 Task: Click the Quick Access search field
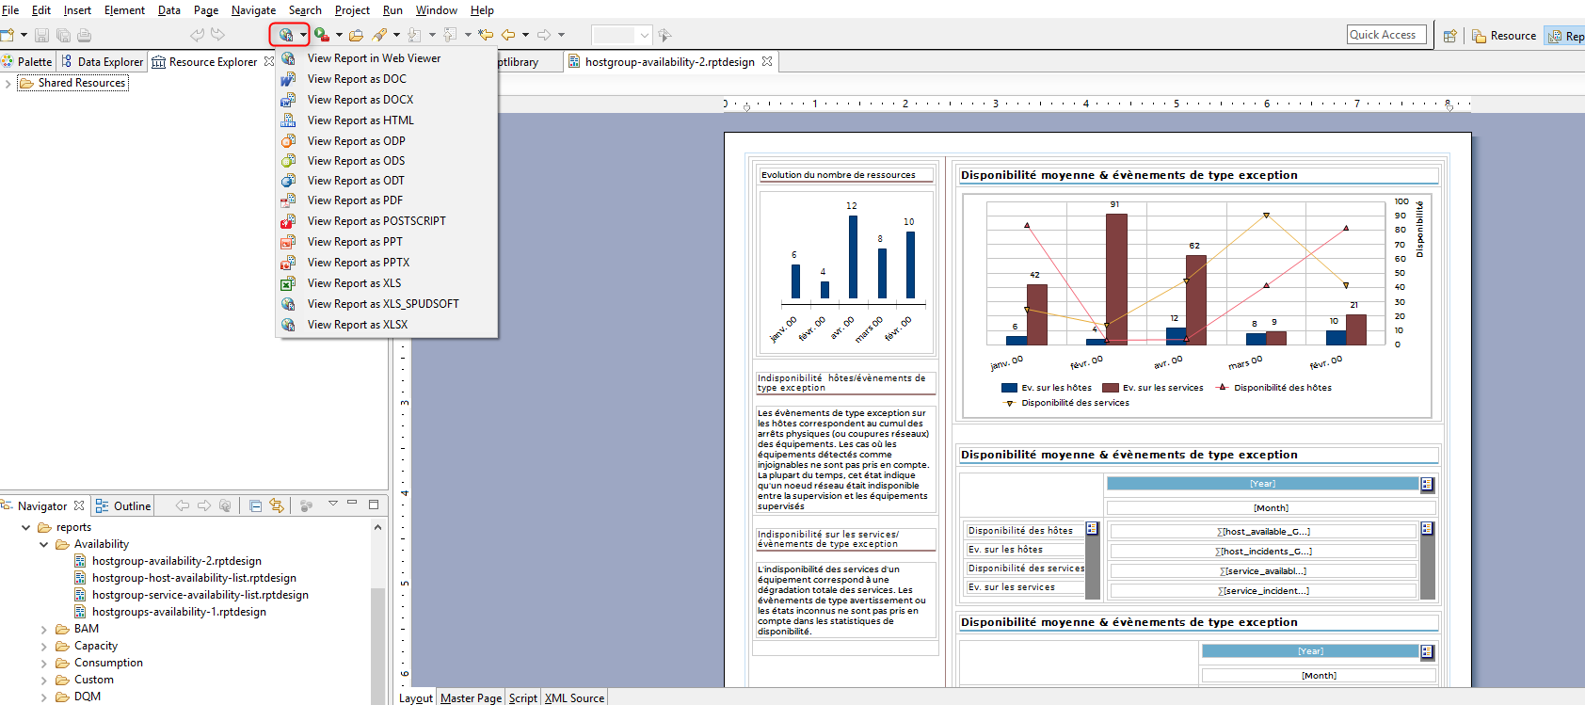pos(1386,35)
